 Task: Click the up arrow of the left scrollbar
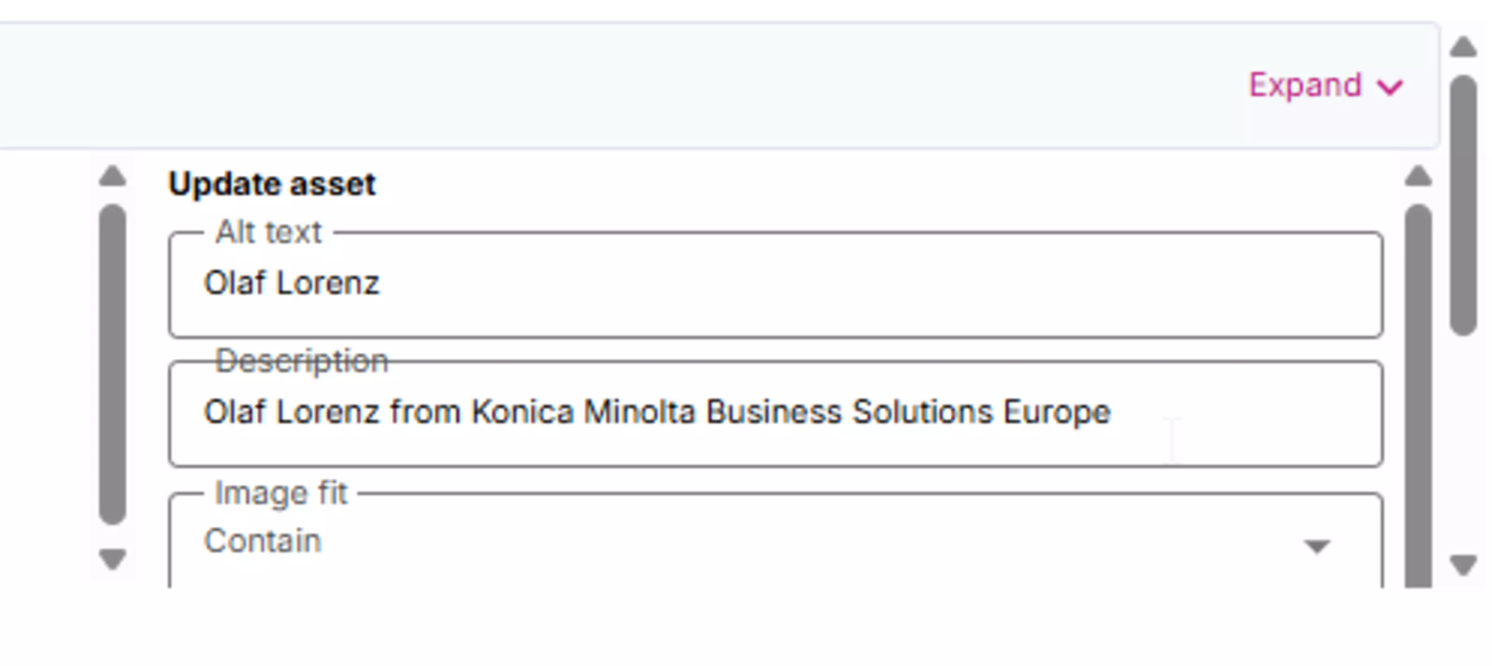pyautogui.click(x=112, y=176)
